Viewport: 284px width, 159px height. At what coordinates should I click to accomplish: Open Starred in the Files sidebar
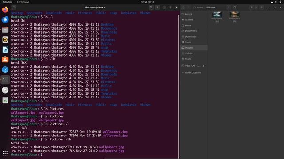(x=194, y=19)
